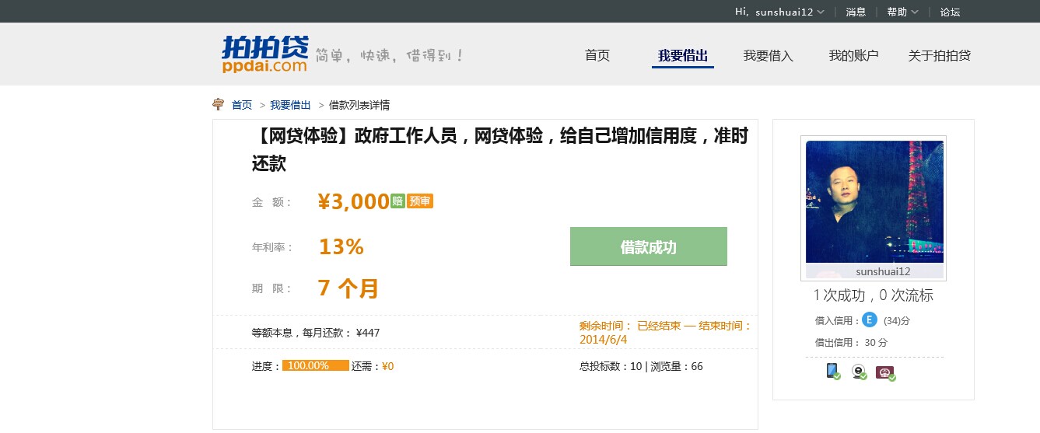Click the green 赔 compensation badge
The height and width of the screenshot is (433, 1040).
point(397,201)
